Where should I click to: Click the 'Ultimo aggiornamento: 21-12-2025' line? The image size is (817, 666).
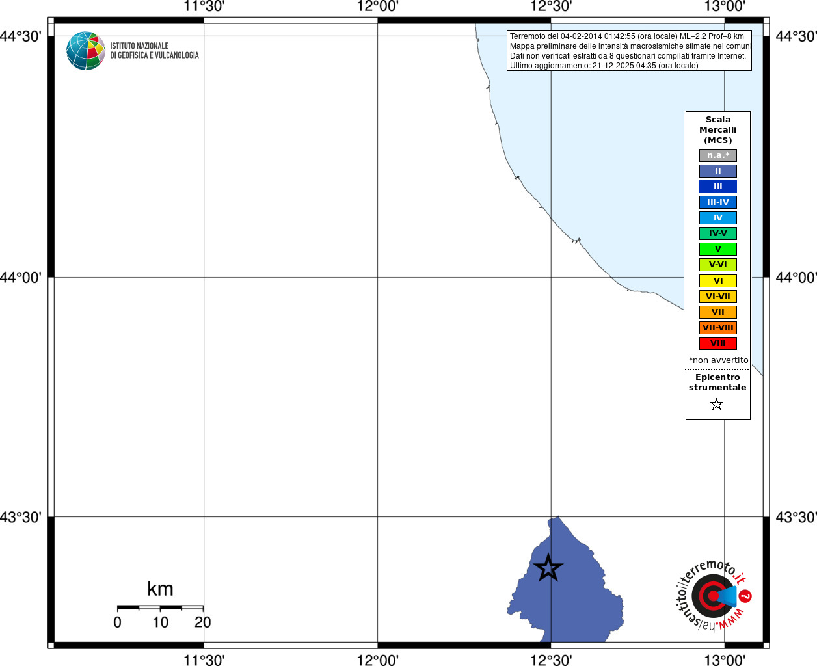[604, 66]
